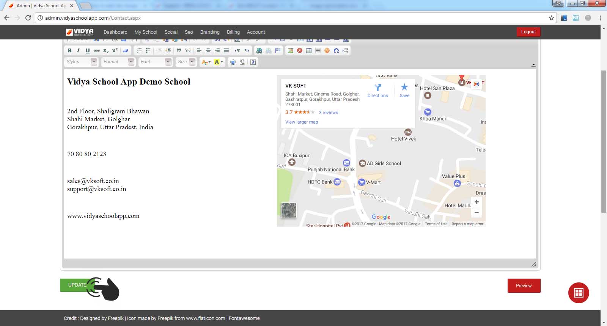This screenshot has height=326, width=607.
Task: Open the Format dropdown
Action: pyautogui.click(x=118, y=62)
